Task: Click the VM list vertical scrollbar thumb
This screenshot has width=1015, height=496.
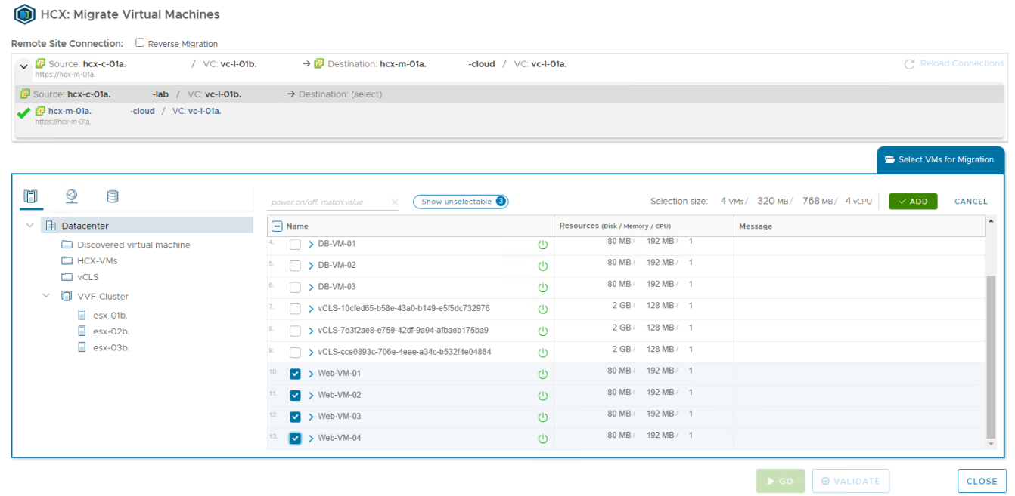Action: click(992, 357)
